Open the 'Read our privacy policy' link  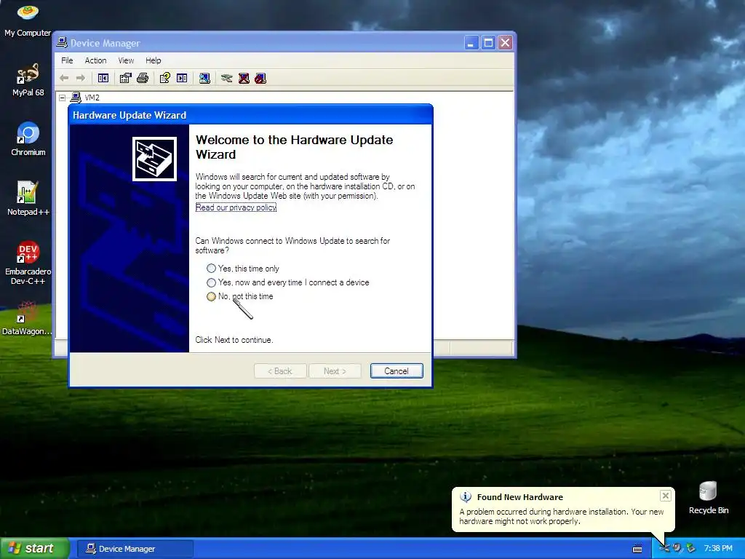pos(236,207)
